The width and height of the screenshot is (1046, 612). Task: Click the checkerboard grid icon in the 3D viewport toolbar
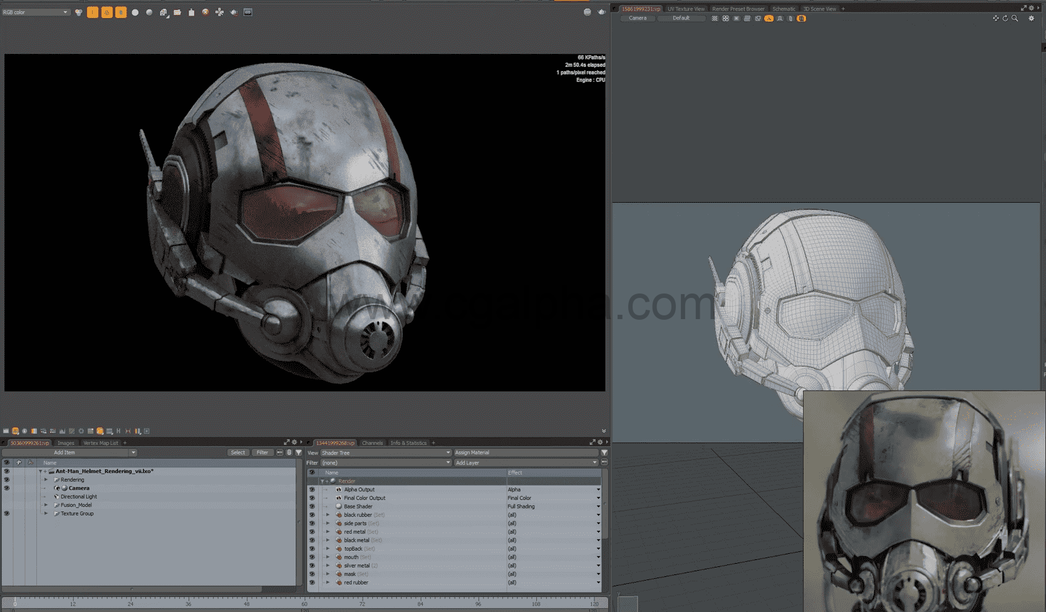(715, 18)
